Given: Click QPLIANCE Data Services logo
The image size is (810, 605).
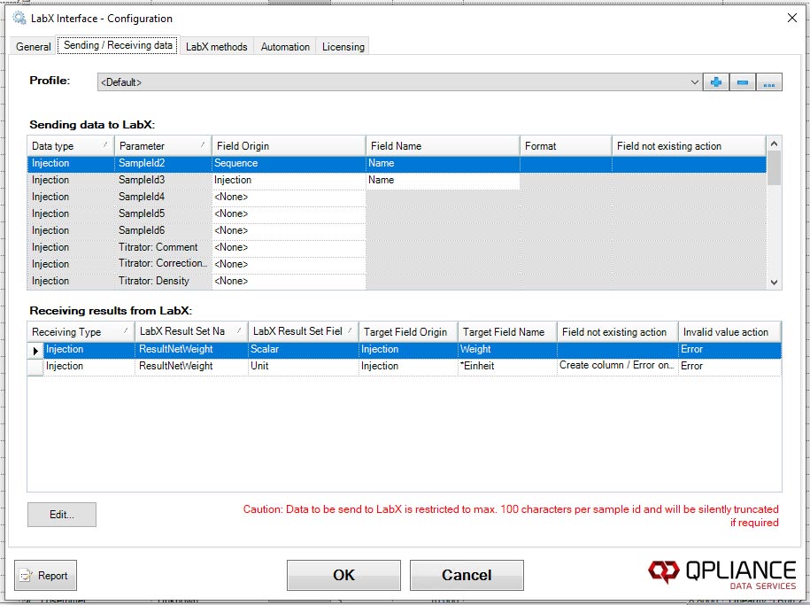Looking at the screenshot, I should click(x=722, y=575).
